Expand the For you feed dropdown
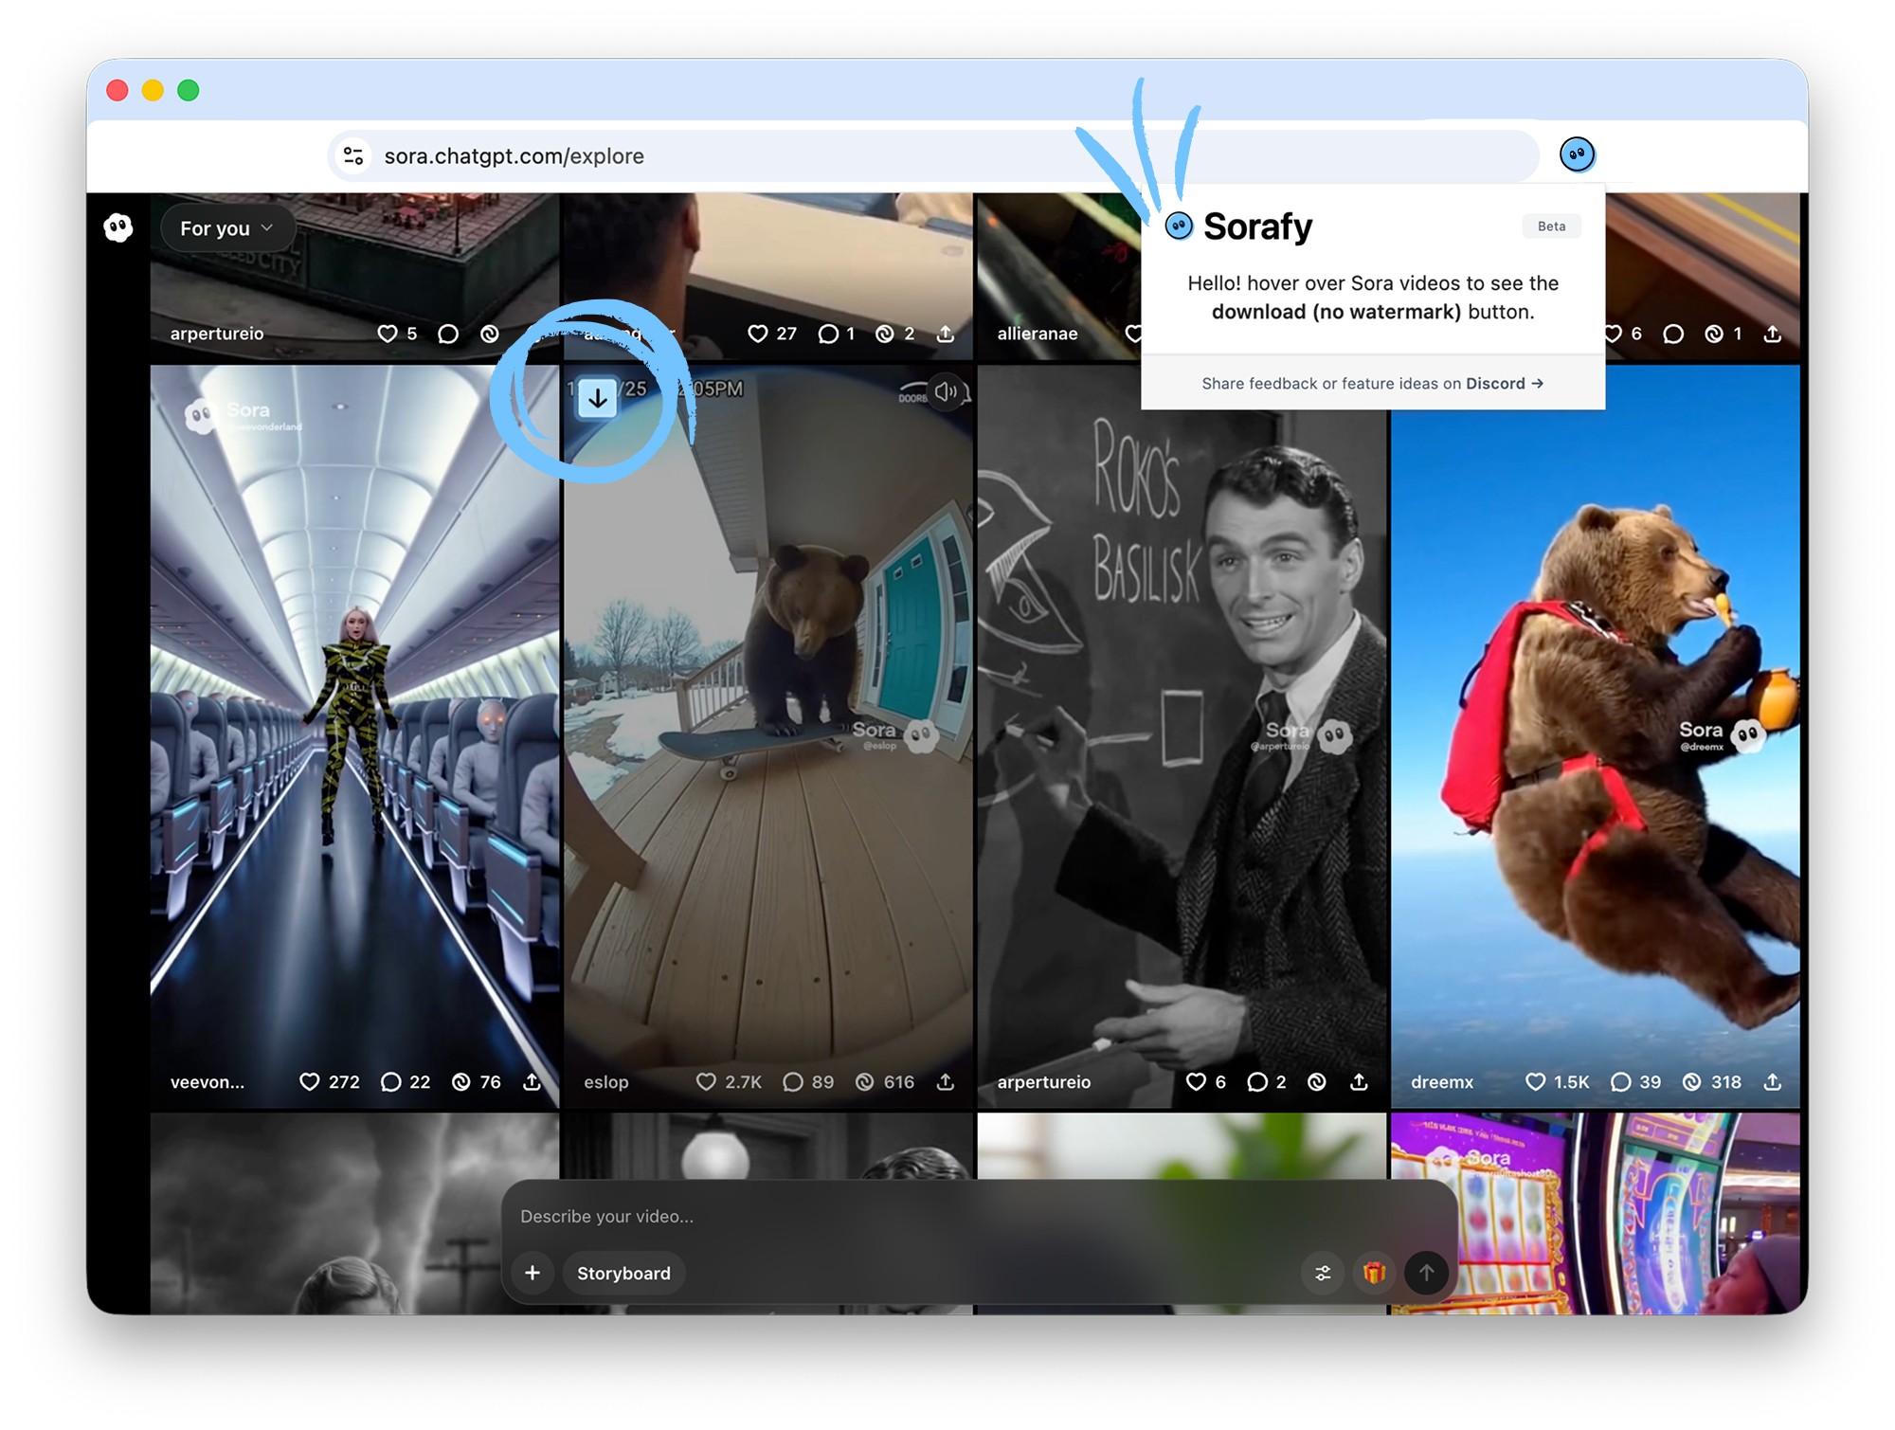This screenshot has width=1895, height=1430. tap(226, 228)
